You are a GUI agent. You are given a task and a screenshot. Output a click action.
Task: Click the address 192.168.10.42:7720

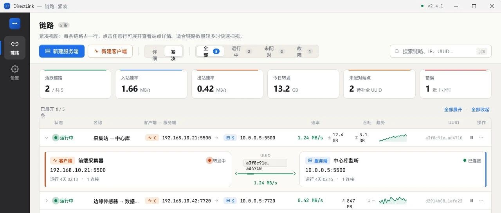[186, 201]
